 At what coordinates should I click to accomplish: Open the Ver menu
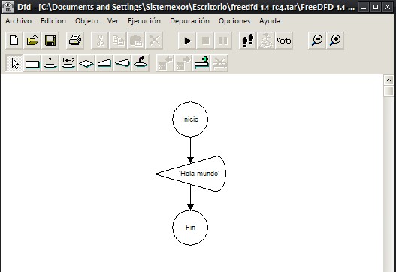[x=113, y=21]
